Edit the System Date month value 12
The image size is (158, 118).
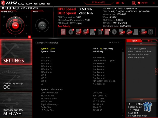101,48
